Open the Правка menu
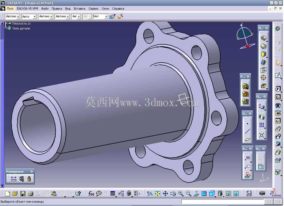The image size is (284, 206). coord(57,9)
